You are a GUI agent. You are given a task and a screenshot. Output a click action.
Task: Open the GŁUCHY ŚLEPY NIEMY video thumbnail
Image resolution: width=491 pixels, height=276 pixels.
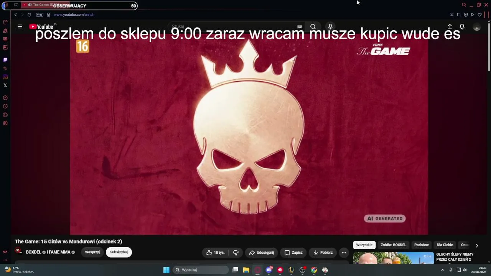pos(394,258)
